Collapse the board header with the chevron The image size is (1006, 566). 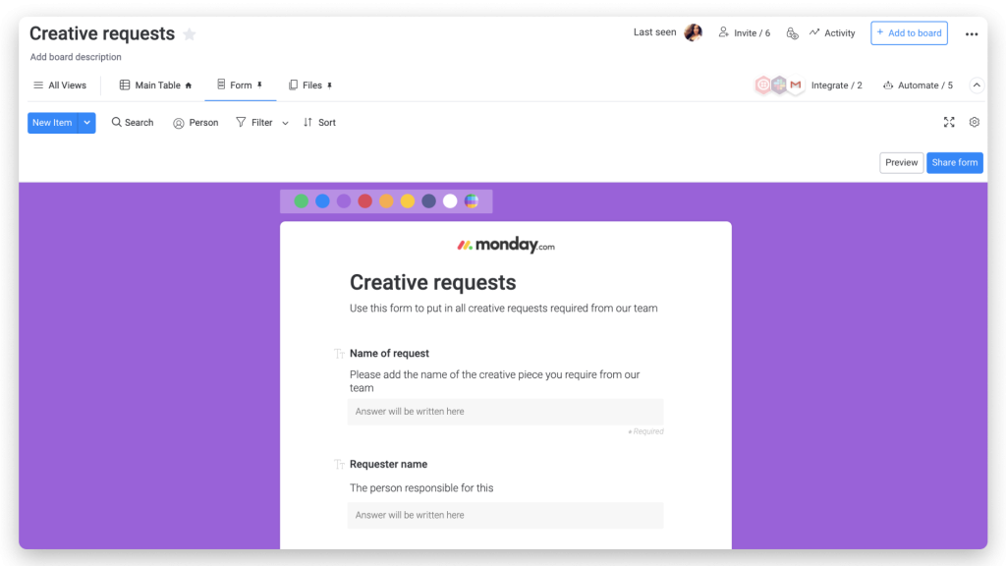tap(977, 85)
